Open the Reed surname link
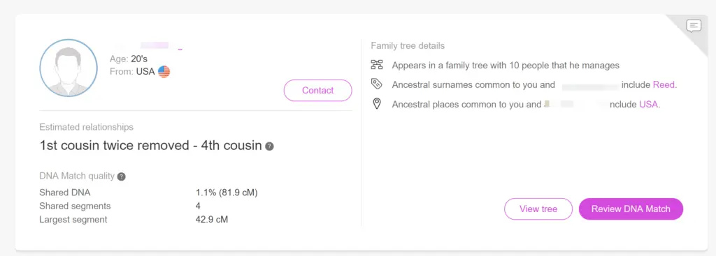This screenshot has height=256, width=716. point(665,84)
